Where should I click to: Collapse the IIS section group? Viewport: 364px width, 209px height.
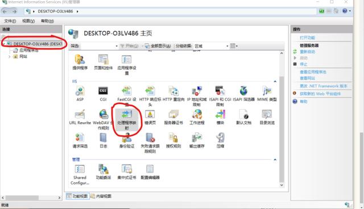click(x=275, y=81)
